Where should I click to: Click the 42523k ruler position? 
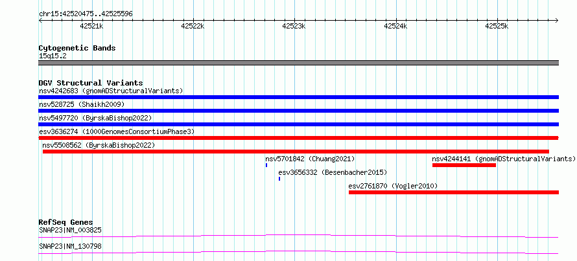[x=294, y=26]
